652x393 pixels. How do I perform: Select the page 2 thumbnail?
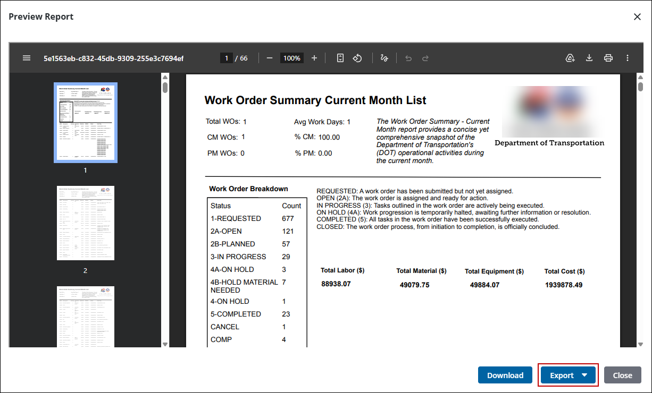(85, 223)
